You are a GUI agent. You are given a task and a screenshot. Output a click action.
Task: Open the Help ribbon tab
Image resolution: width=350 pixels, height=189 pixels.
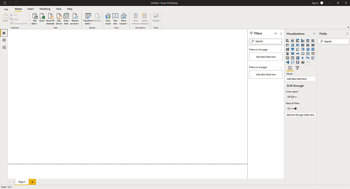click(70, 9)
